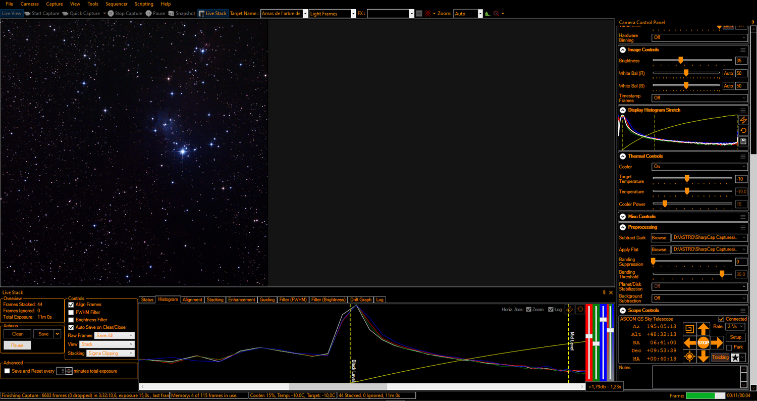The image size is (757, 401).
Task: Open the Sequencer menu
Action: click(117, 4)
